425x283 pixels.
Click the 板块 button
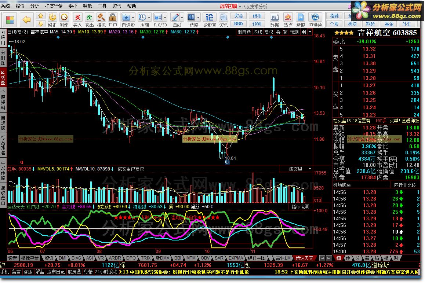[352, 24]
